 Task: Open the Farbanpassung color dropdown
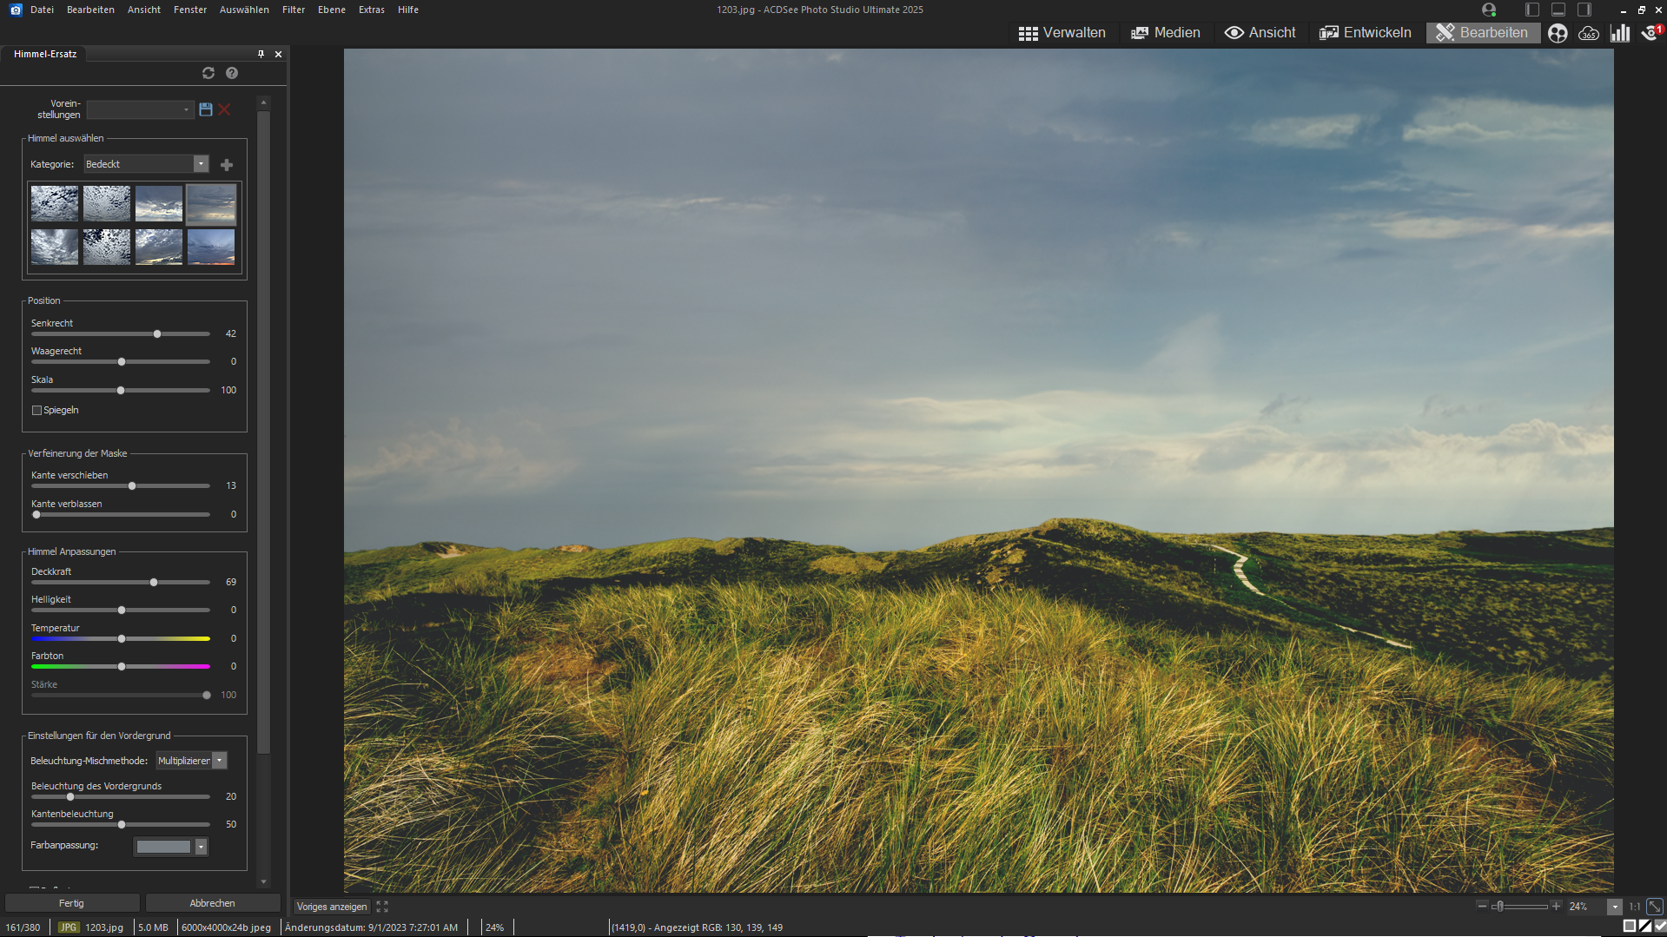tap(201, 847)
